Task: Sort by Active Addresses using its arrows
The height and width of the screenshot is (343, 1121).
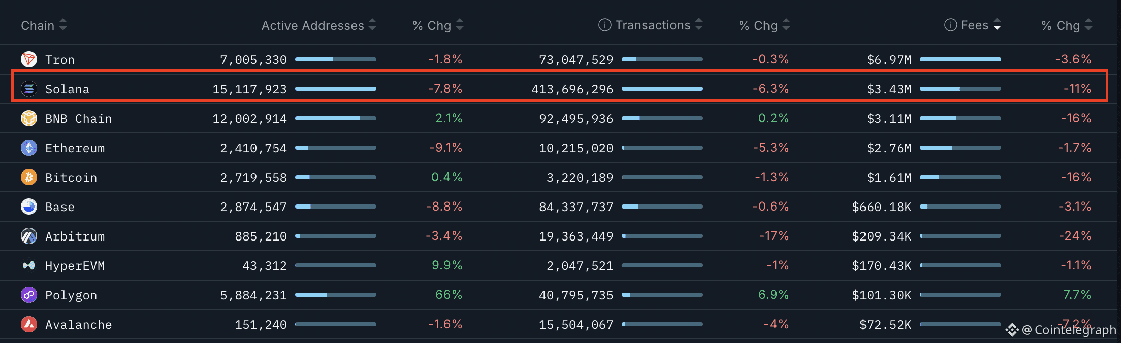Action: [372, 25]
